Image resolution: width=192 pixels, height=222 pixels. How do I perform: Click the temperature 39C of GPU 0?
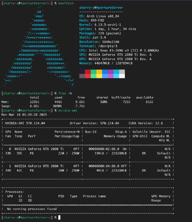[x=19, y=153]
